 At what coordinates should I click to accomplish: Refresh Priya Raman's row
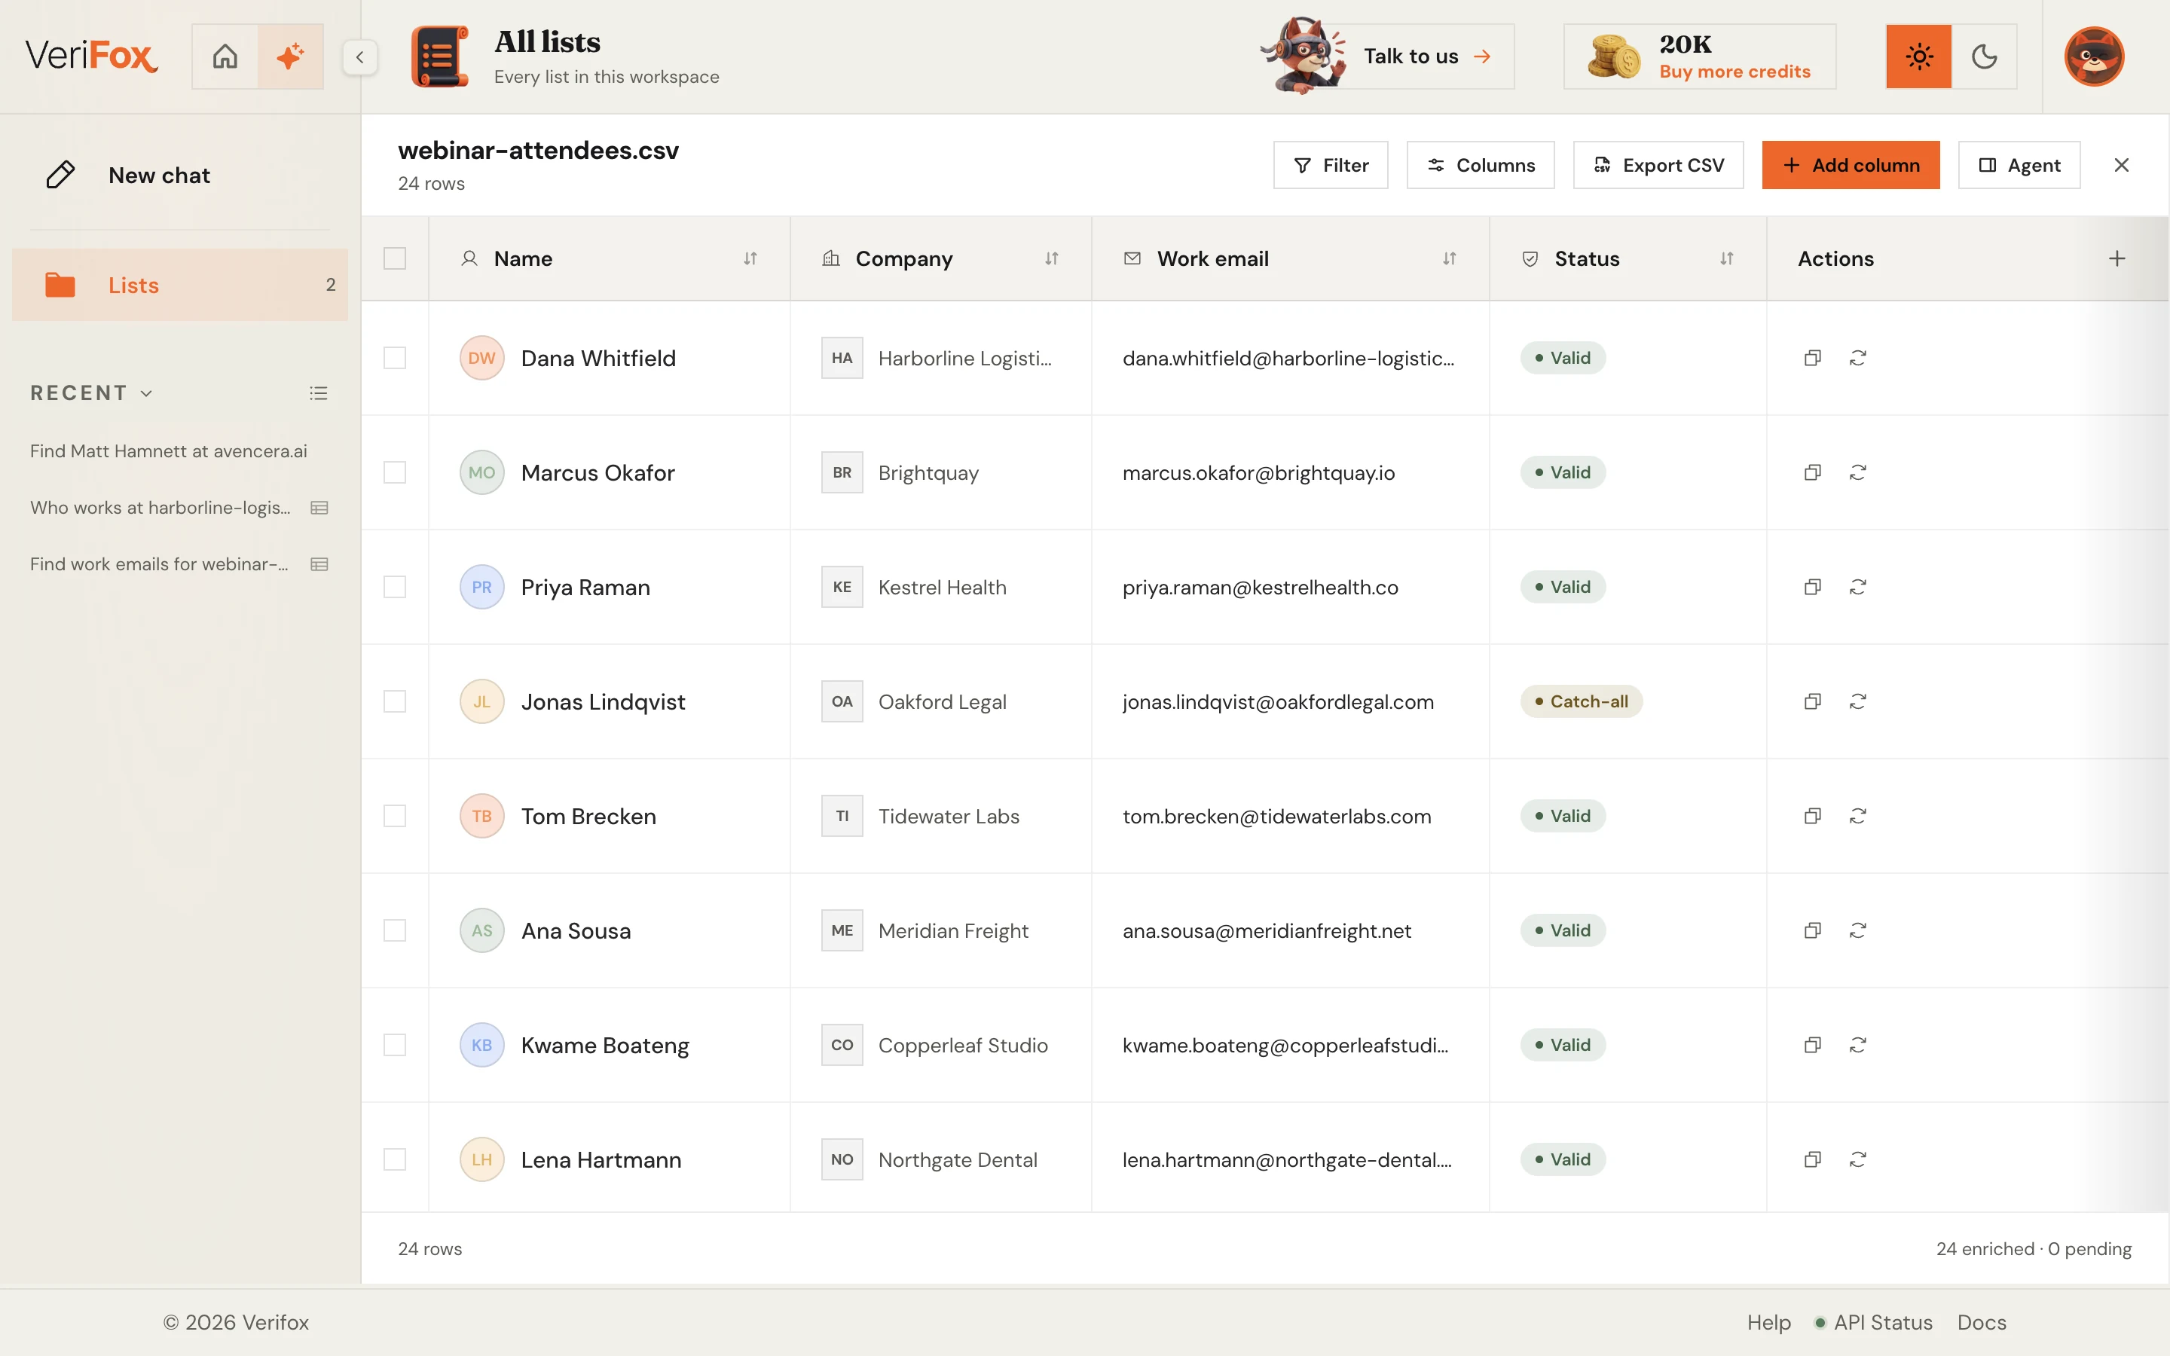point(1858,587)
